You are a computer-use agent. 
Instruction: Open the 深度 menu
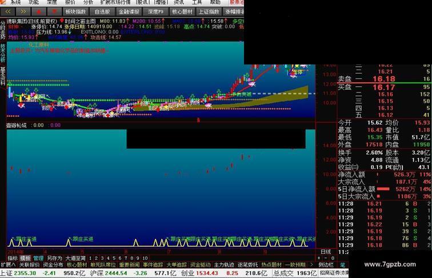[51, 2]
